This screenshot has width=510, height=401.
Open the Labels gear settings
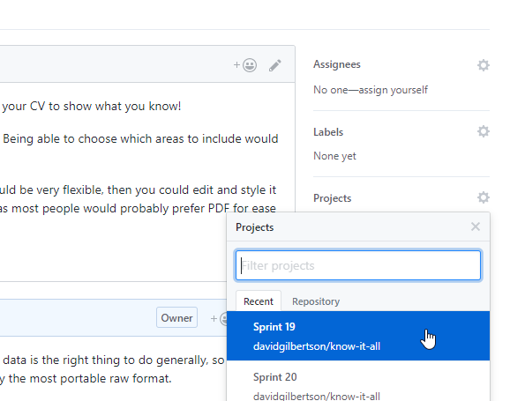click(484, 131)
